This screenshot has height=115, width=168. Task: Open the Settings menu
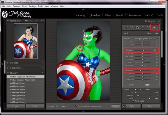32,6
